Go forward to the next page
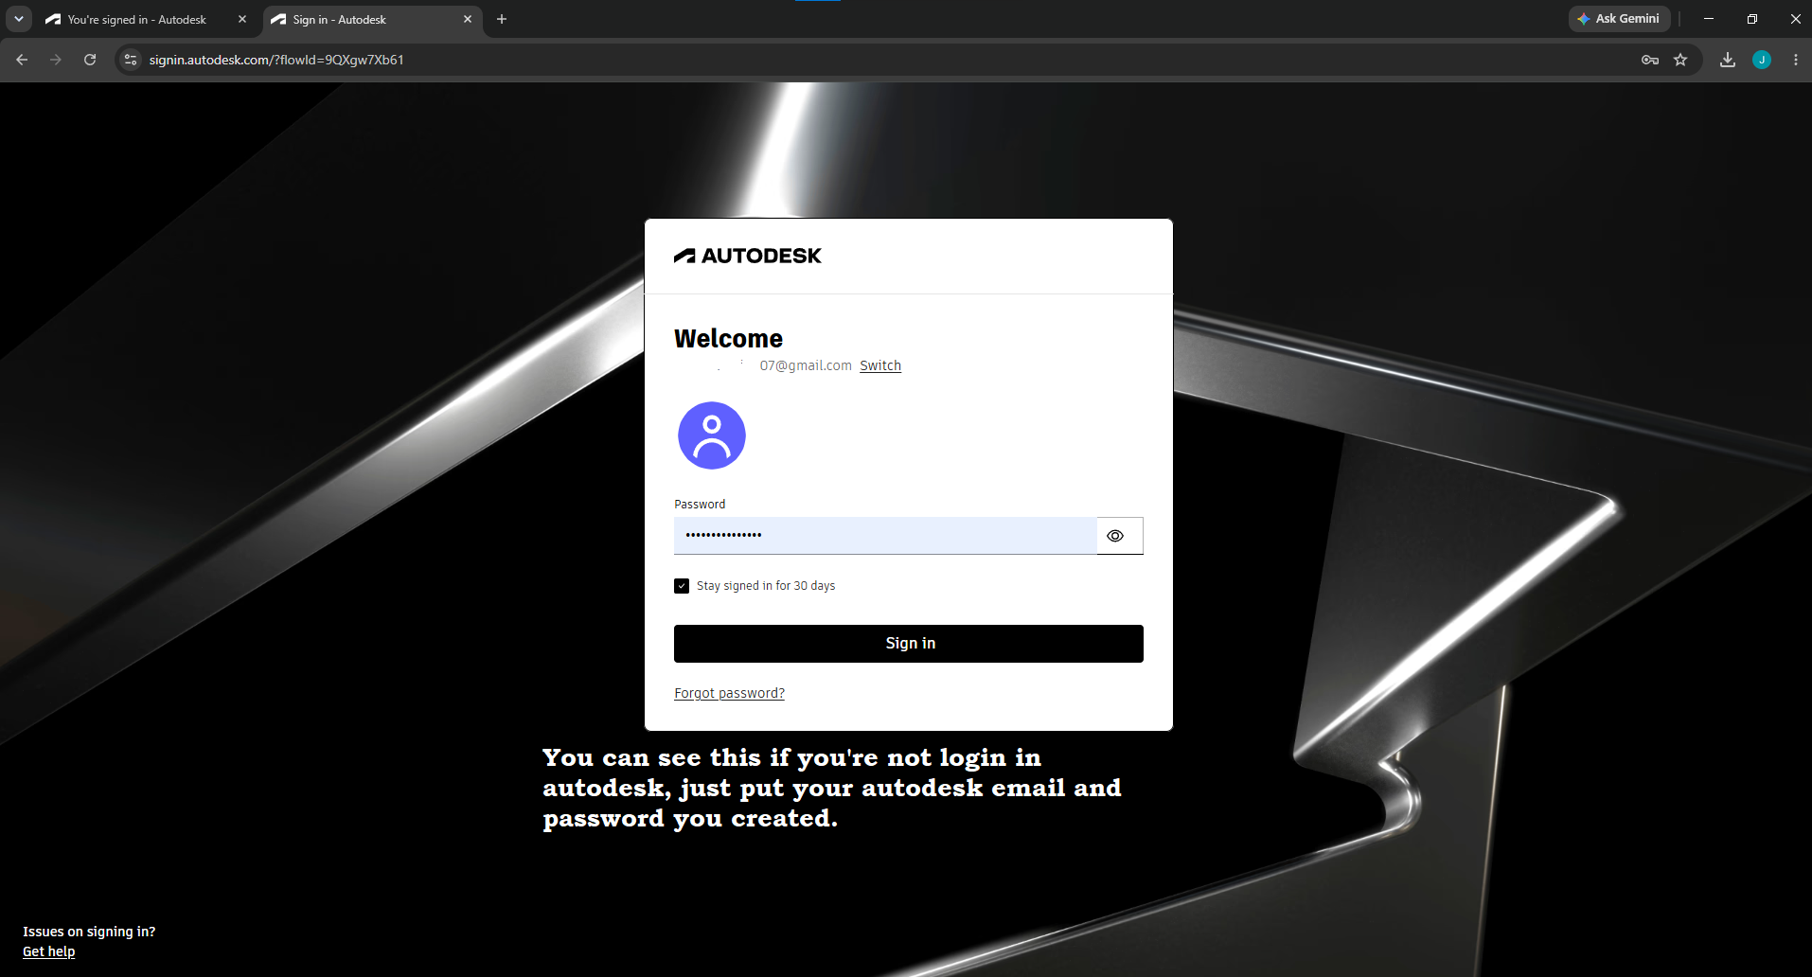Screen dimensions: 1812x977 click(x=56, y=60)
